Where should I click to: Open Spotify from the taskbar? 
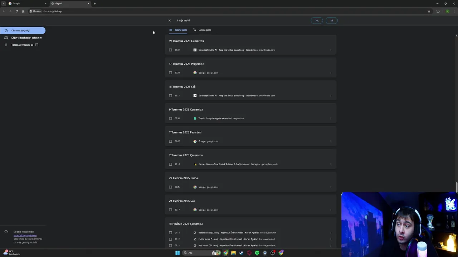[x=257, y=253]
